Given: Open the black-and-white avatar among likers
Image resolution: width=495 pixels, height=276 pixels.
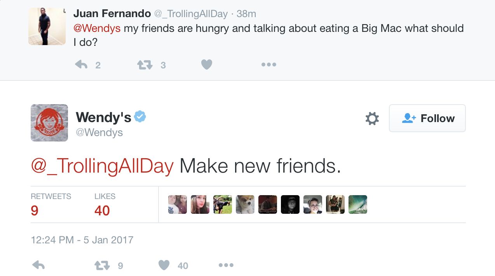Looking at the screenshot, I should (x=290, y=204).
